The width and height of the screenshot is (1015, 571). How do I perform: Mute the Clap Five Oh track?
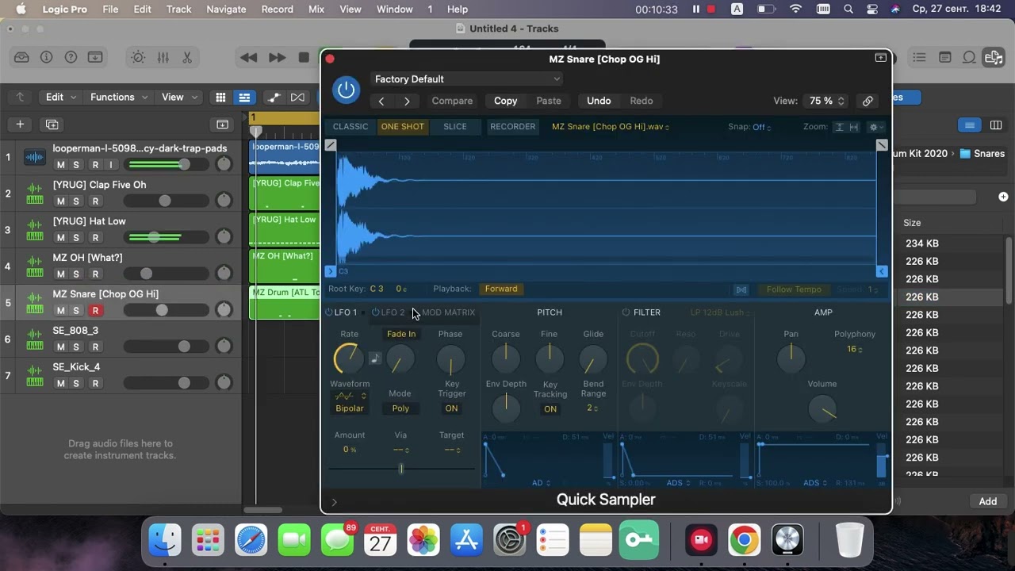click(x=60, y=201)
